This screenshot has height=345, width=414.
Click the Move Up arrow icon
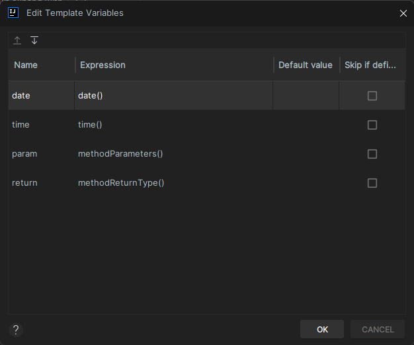[x=17, y=40]
